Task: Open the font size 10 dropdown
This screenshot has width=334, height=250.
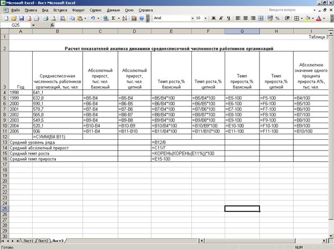Action: 205,18
